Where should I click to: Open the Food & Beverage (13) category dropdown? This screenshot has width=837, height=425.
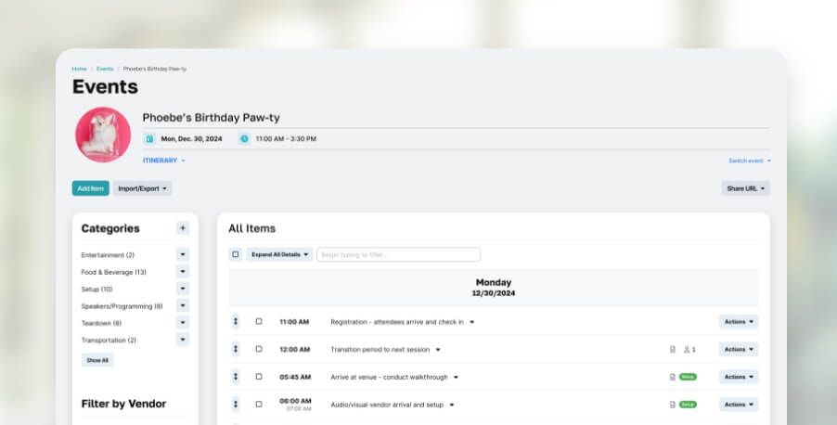(x=183, y=272)
